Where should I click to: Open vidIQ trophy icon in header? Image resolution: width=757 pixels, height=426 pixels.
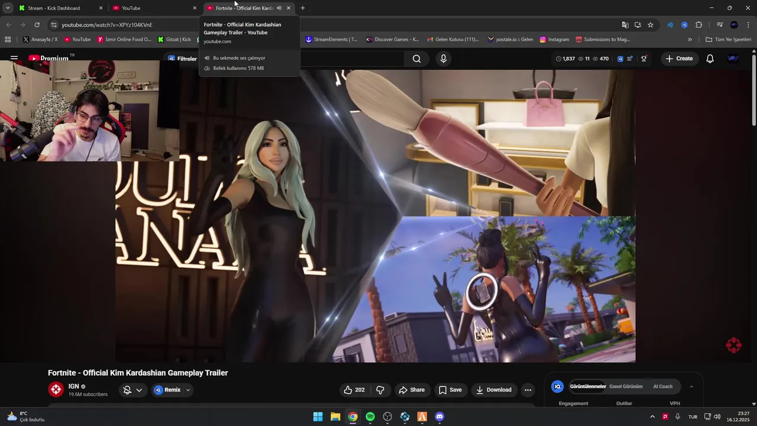click(644, 59)
